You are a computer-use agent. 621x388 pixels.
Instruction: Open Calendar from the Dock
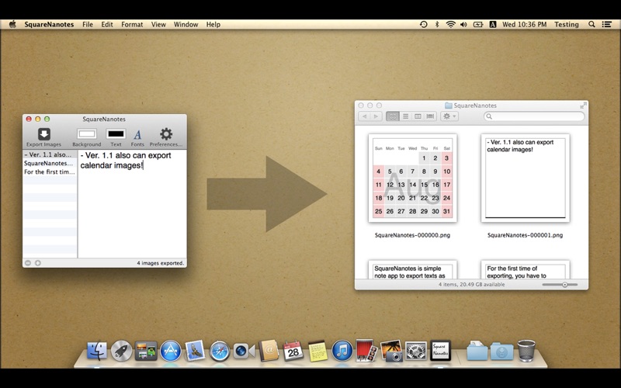click(293, 351)
